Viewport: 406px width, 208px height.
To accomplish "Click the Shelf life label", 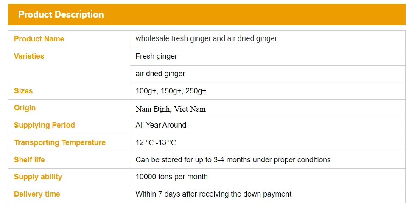I will pyautogui.click(x=29, y=160).
